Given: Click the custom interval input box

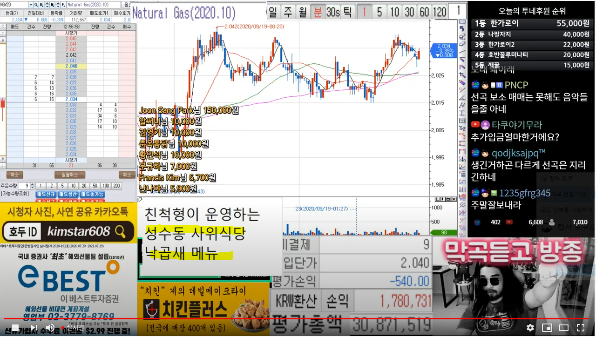Looking at the screenshot, I should point(459,10).
